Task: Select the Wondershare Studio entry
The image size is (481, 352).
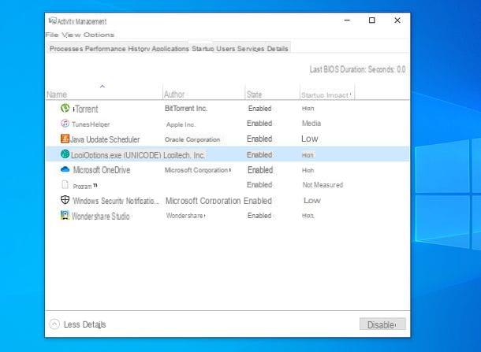Action: [x=101, y=216]
